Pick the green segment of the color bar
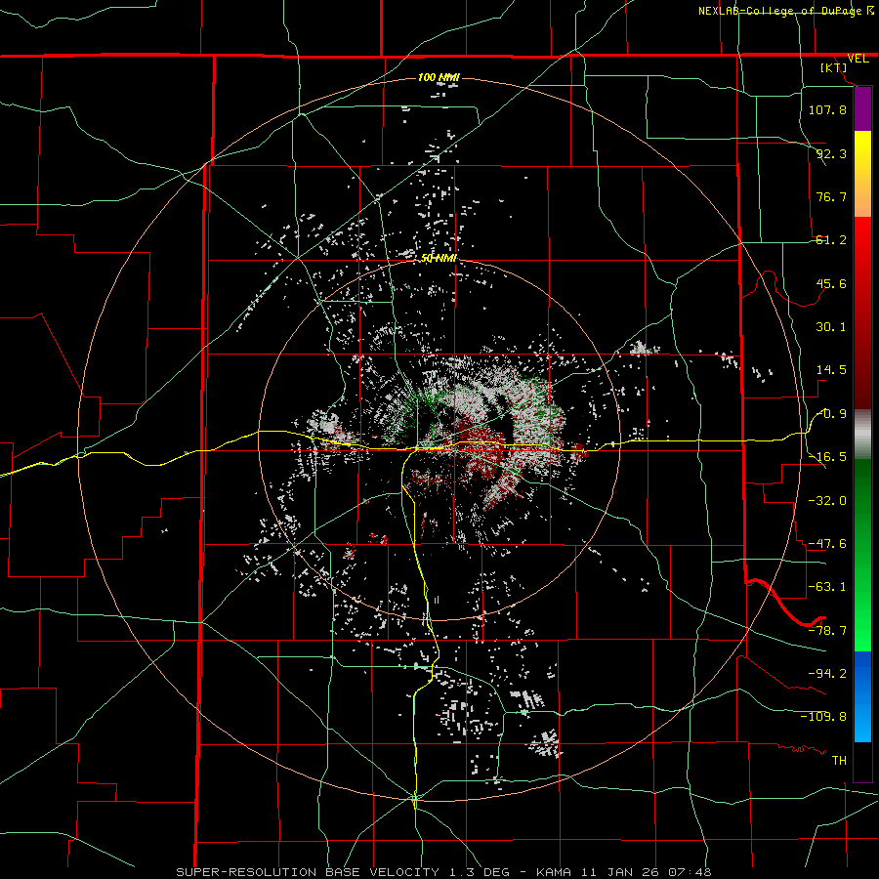Viewport: 879px width, 879px height. pyautogui.click(x=862, y=555)
